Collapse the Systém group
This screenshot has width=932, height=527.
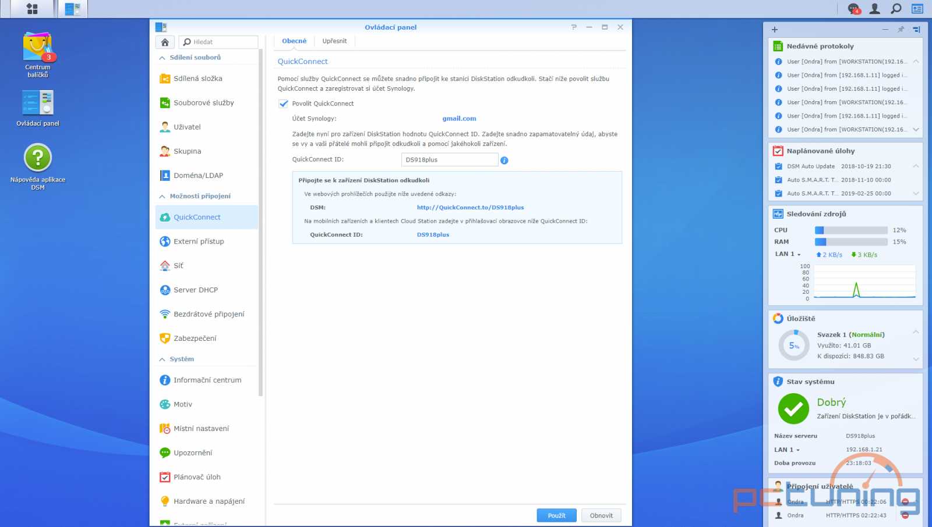pos(162,359)
